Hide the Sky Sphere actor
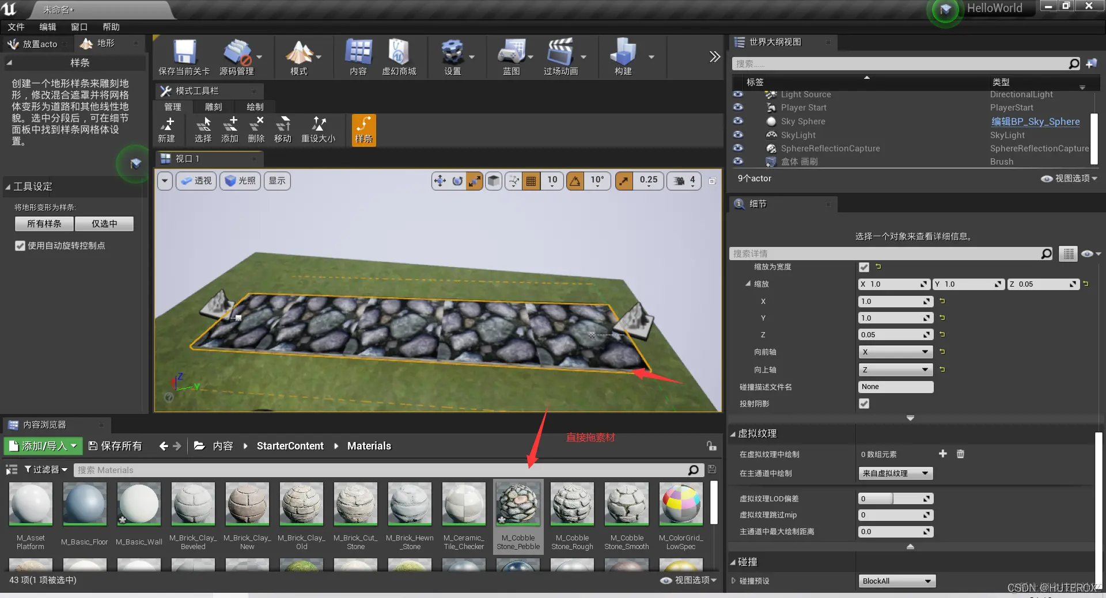The height and width of the screenshot is (598, 1106). pyautogui.click(x=738, y=121)
